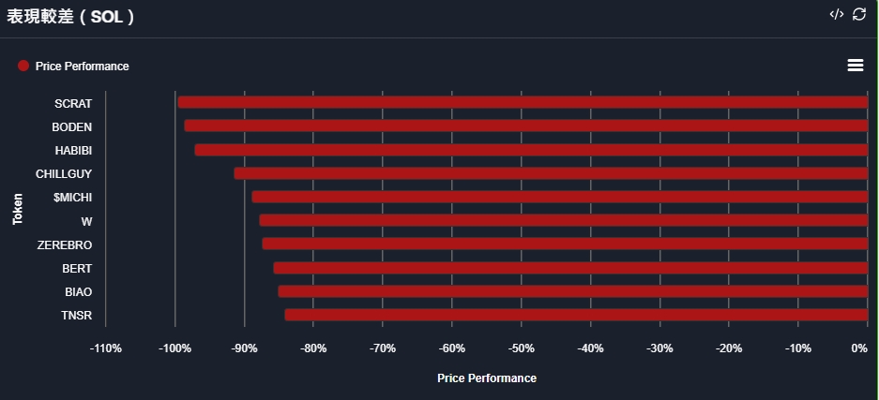Select the BIAO red bar

[x=572, y=291]
